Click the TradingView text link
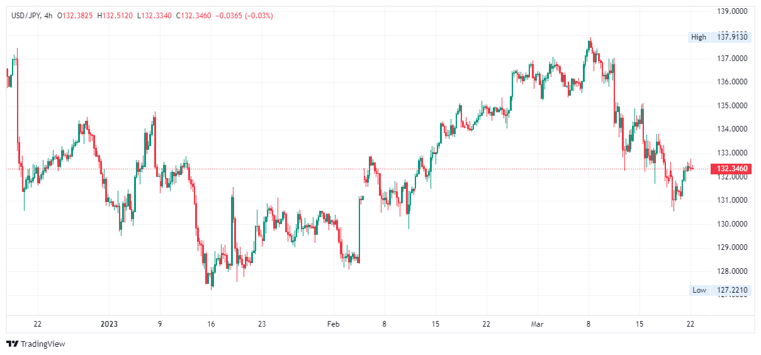This screenshot has width=761, height=355. pyautogui.click(x=43, y=344)
